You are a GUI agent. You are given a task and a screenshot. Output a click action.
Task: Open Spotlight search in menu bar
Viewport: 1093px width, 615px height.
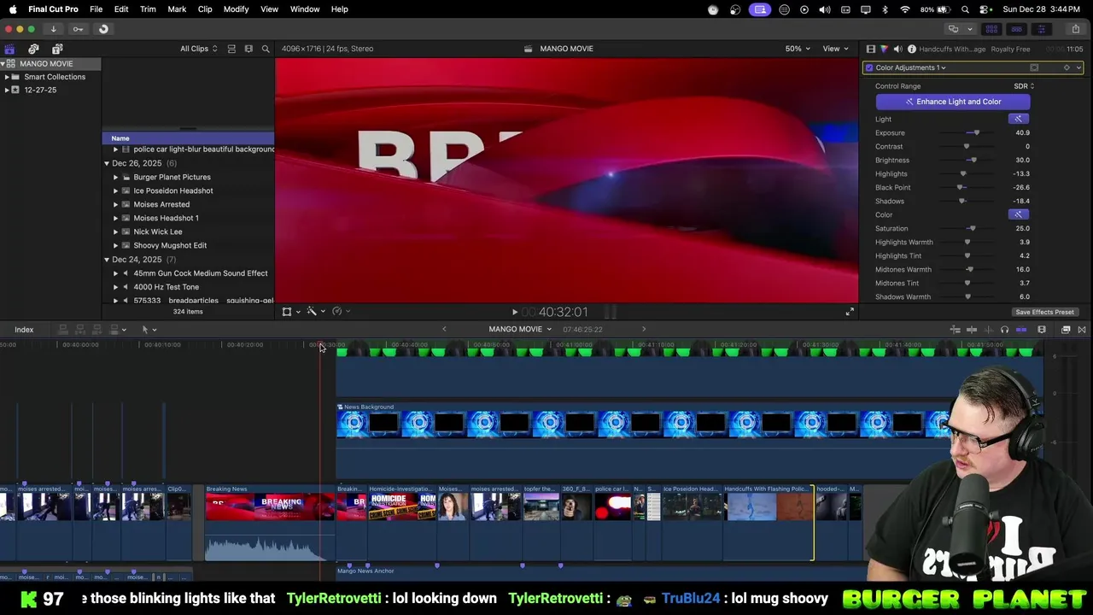(965, 9)
